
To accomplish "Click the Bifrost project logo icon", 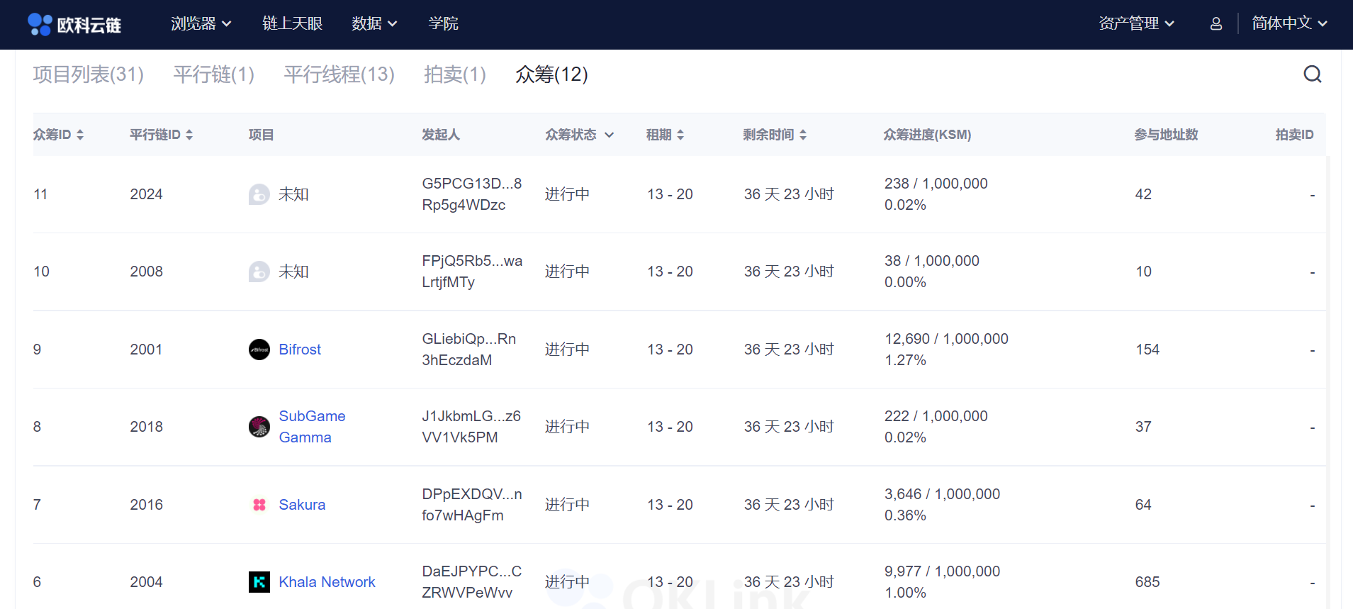I will (259, 350).
